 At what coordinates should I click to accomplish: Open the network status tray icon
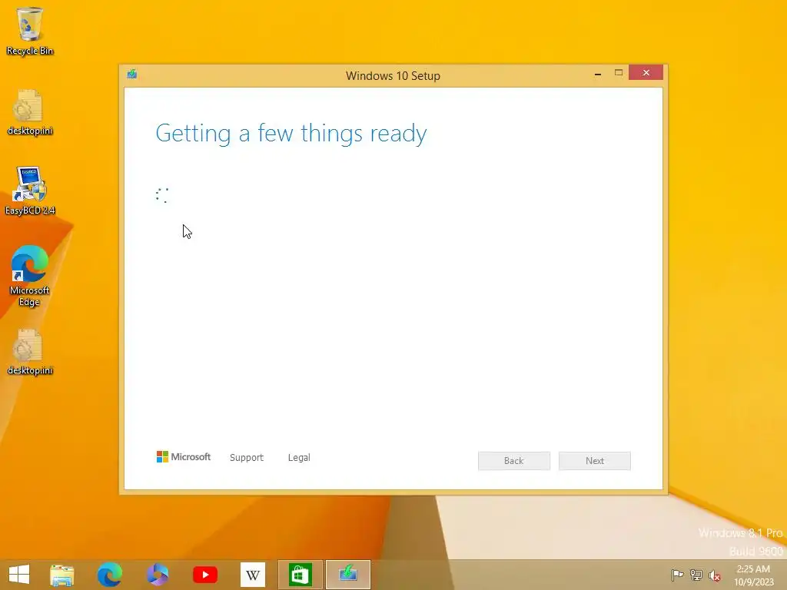pos(696,575)
